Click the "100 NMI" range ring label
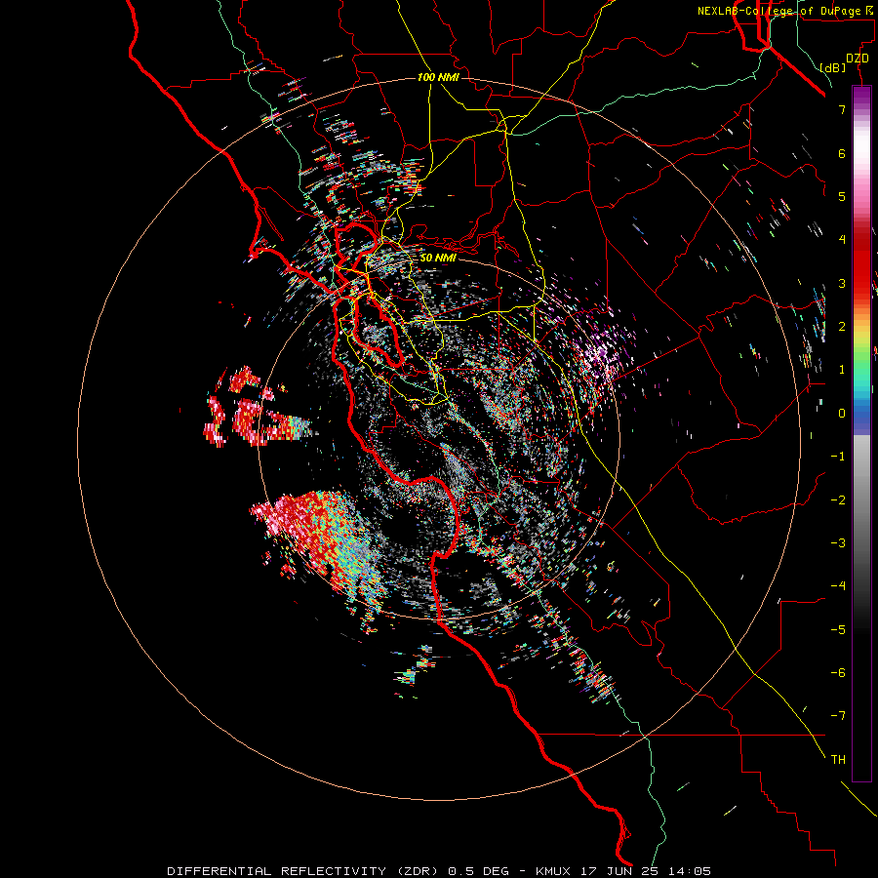 pyautogui.click(x=438, y=77)
